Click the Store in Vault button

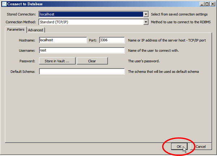[x=57, y=61]
